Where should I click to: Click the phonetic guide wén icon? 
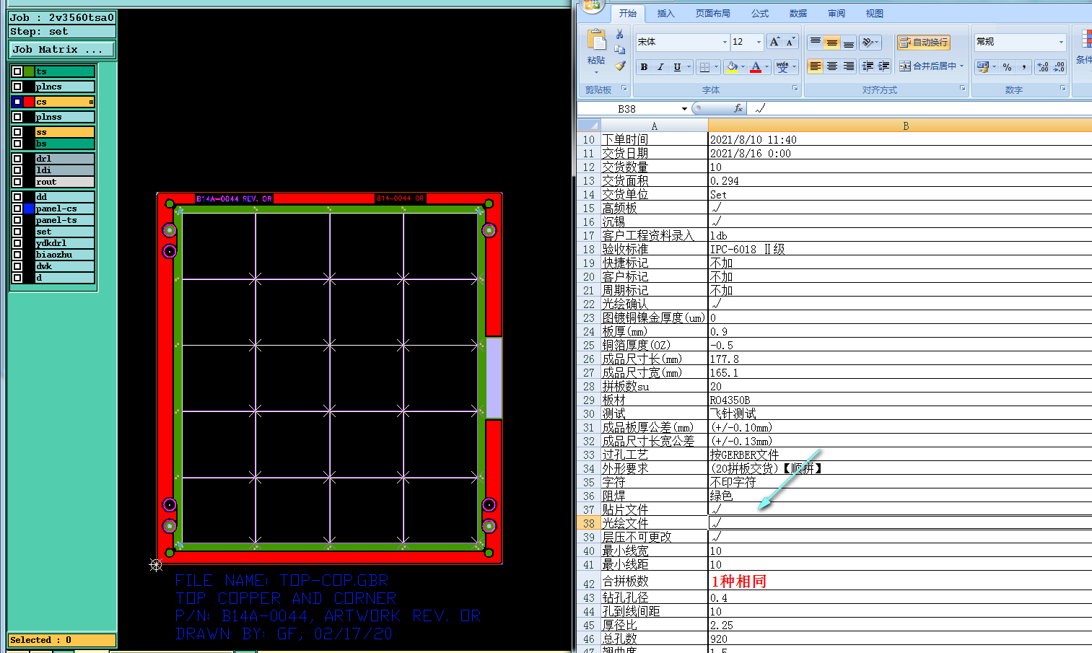(782, 67)
